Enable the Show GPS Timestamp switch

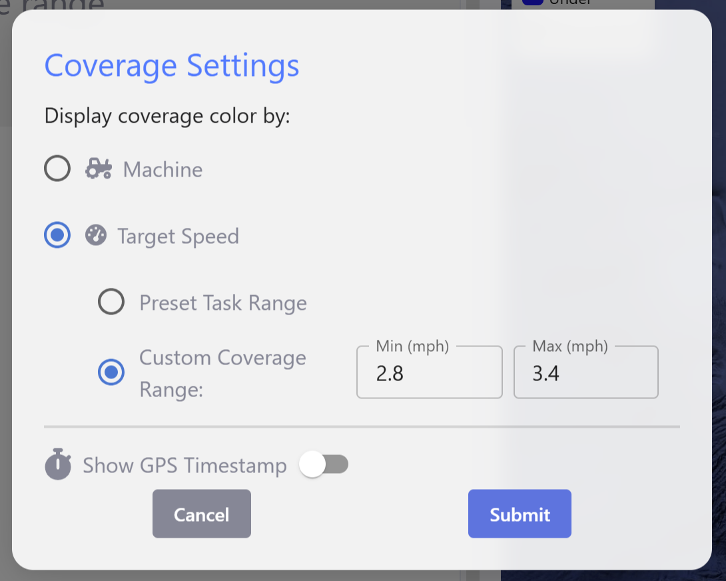[324, 464]
